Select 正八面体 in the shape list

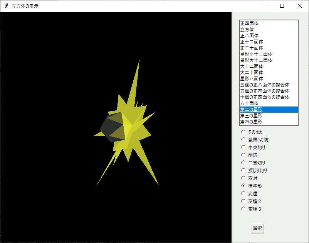[269, 36]
